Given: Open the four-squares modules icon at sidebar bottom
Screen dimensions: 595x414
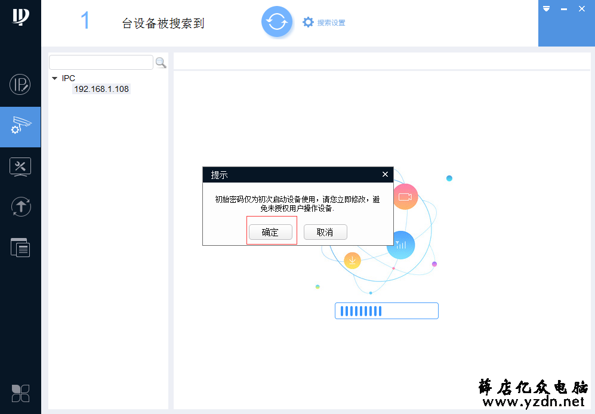Looking at the screenshot, I should (20, 393).
